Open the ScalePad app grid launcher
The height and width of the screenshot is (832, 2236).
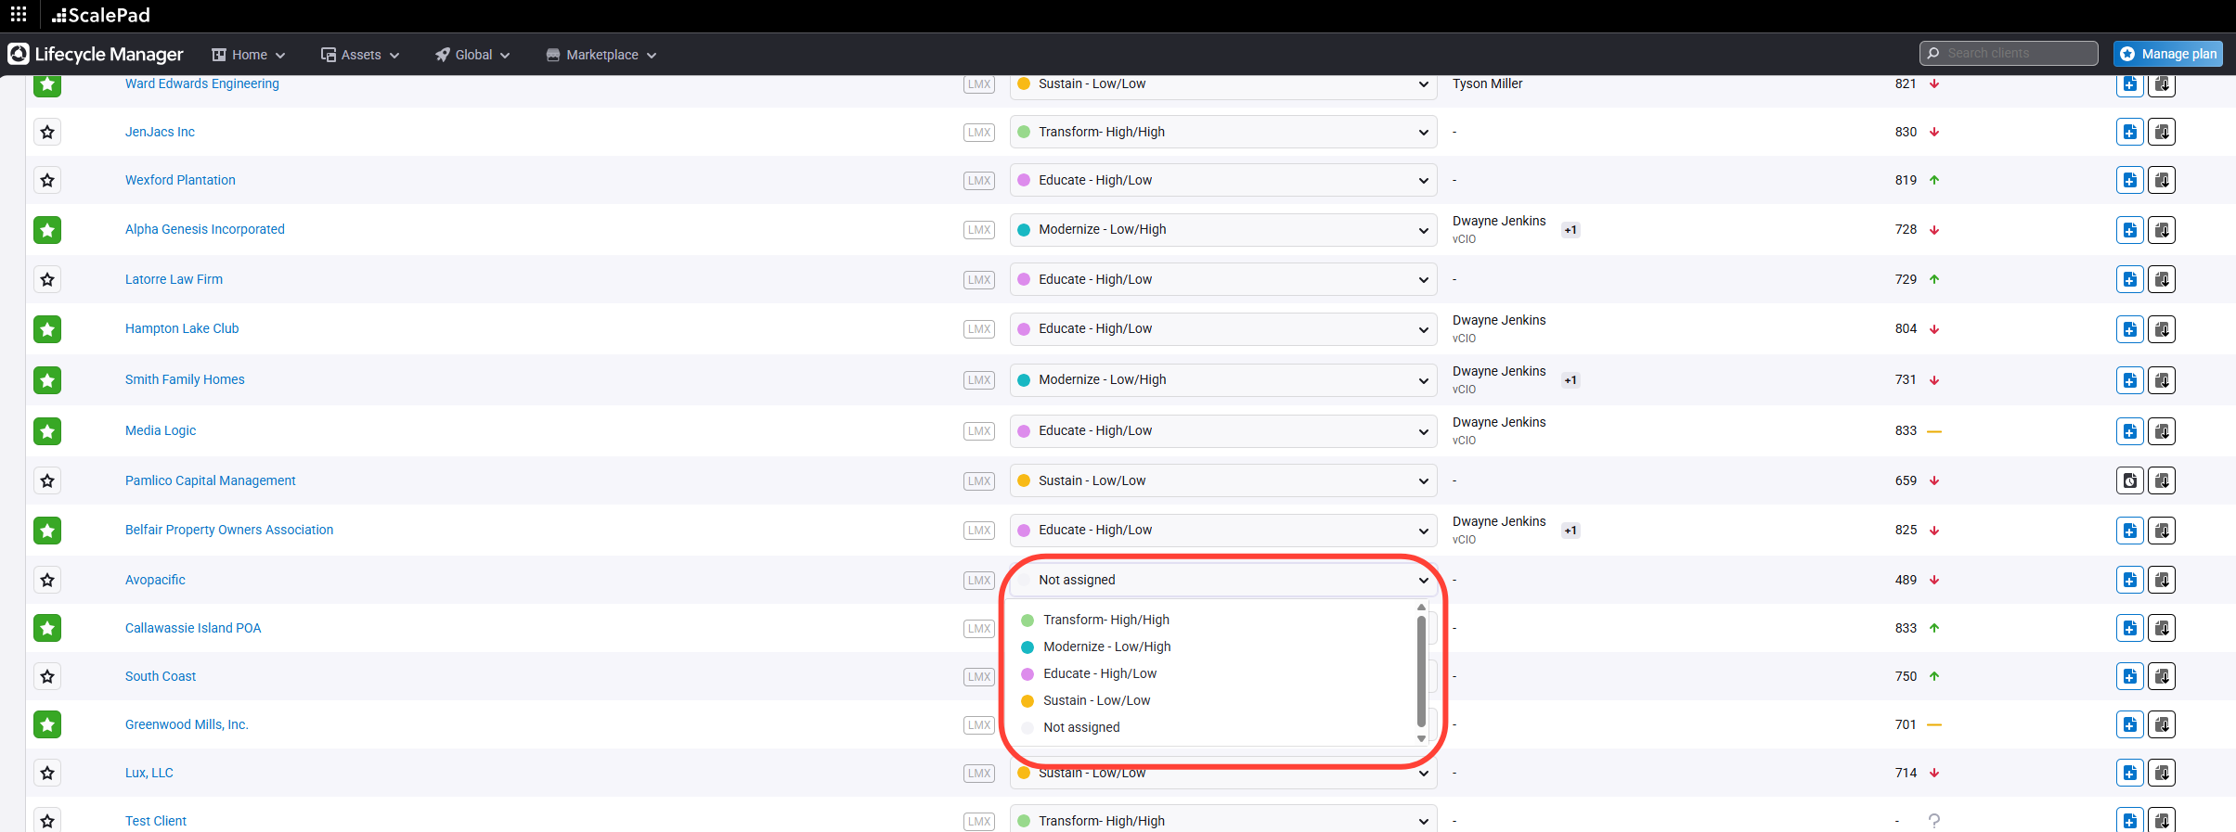click(x=19, y=15)
